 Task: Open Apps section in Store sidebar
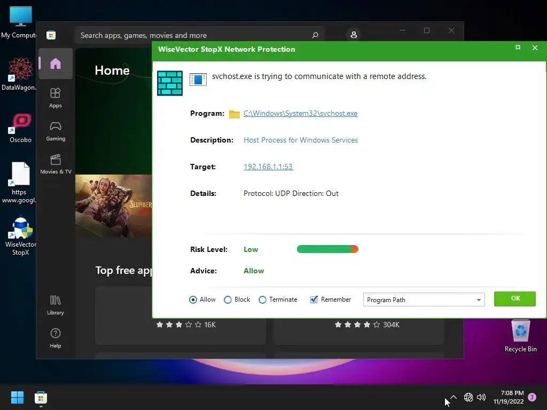click(x=56, y=98)
